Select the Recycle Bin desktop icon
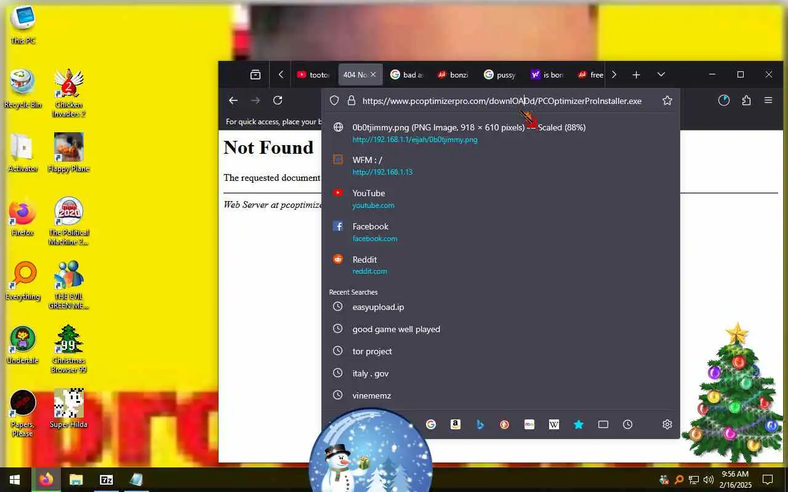The width and height of the screenshot is (788, 492). (23, 89)
